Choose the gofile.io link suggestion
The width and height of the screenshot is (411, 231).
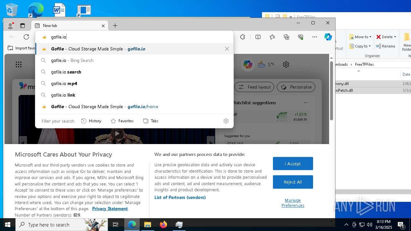click(134, 95)
